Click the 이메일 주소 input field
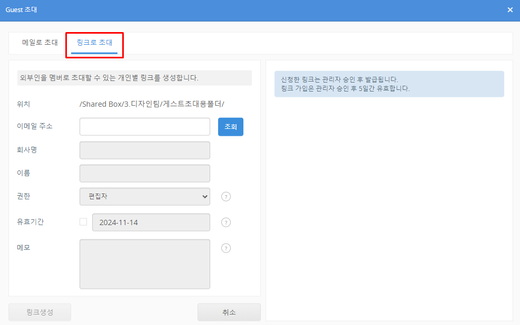The width and height of the screenshot is (520, 325). tap(145, 127)
